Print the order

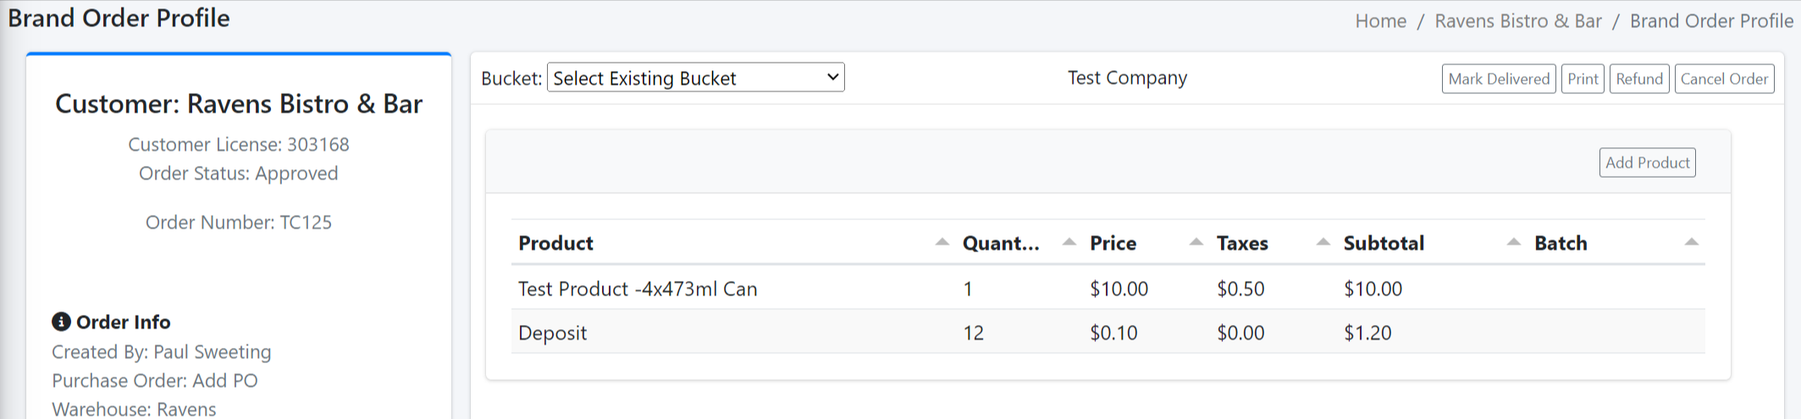(1582, 79)
